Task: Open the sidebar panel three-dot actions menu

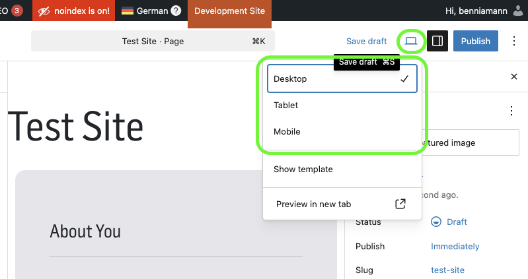Action: coord(510,111)
